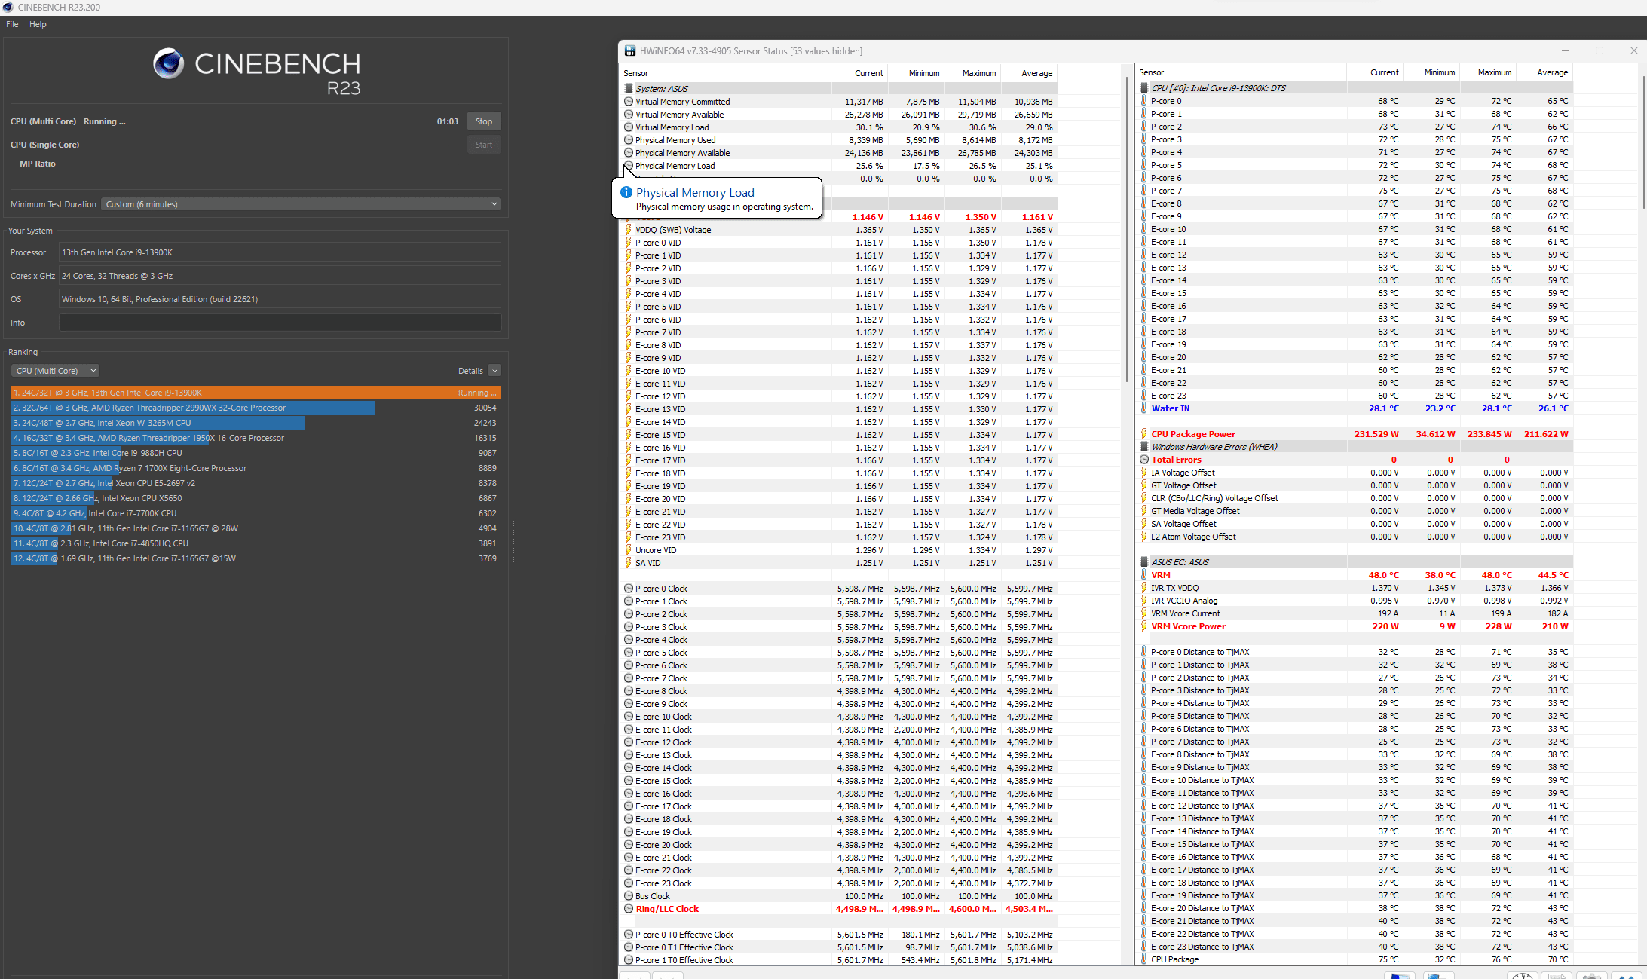Click into the Info text field
The height and width of the screenshot is (979, 1647).
(280, 323)
